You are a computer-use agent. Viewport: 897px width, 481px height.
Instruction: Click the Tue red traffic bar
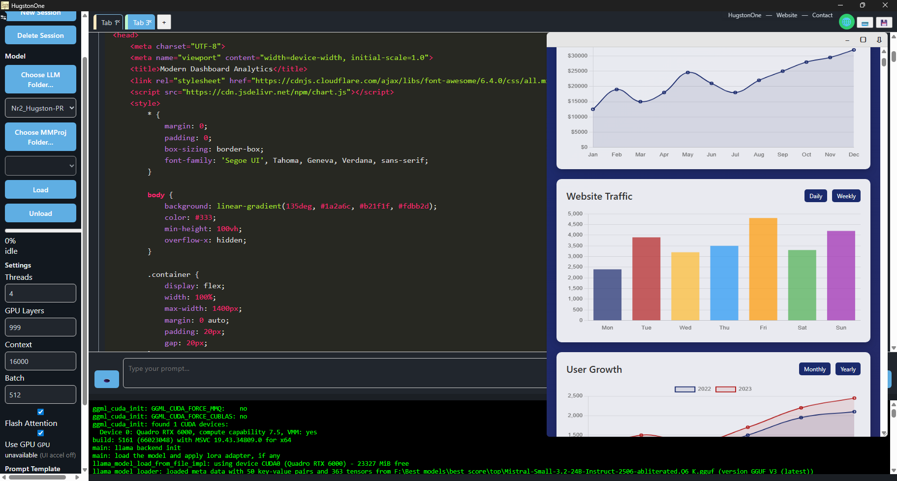(646, 279)
